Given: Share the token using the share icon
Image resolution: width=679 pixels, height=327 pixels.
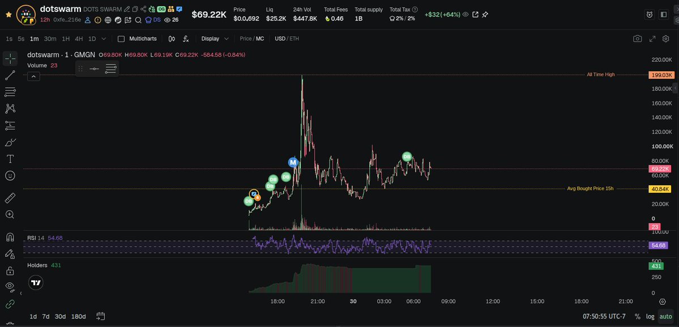Looking at the screenshot, I should click(143, 9).
